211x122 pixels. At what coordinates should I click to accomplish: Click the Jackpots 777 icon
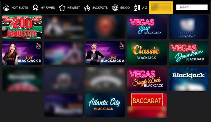tap(87, 8)
